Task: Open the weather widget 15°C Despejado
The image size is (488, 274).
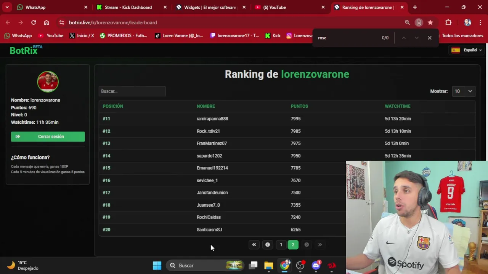Action: click(x=23, y=266)
